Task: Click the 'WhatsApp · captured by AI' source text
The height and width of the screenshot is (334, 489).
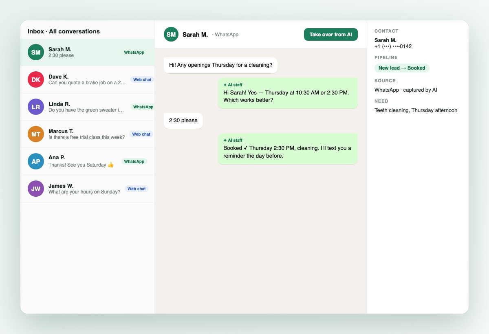Action: tap(406, 90)
